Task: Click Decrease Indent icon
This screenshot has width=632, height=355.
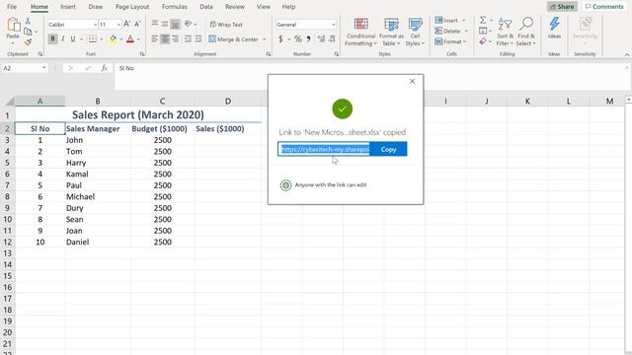Action: (x=188, y=39)
